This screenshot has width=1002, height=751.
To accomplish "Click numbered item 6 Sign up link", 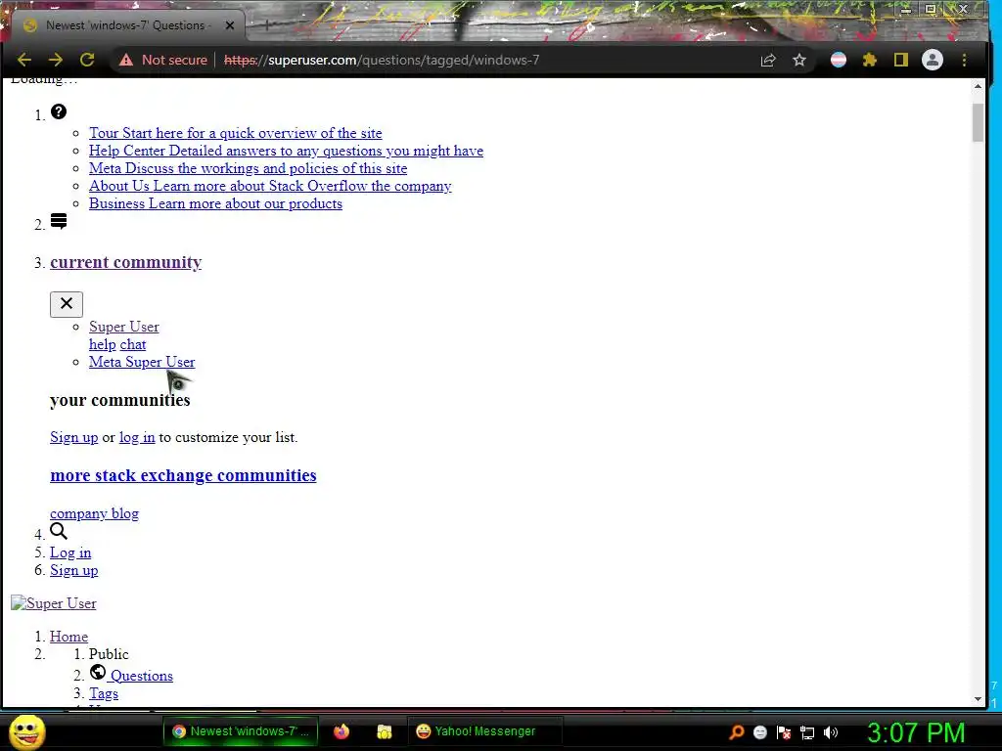I will click(x=74, y=570).
